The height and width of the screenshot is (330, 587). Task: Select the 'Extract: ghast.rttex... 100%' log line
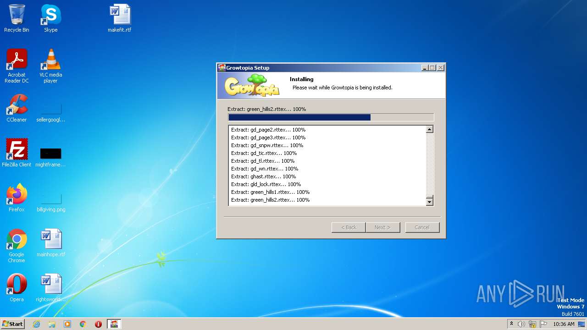(x=263, y=176)
